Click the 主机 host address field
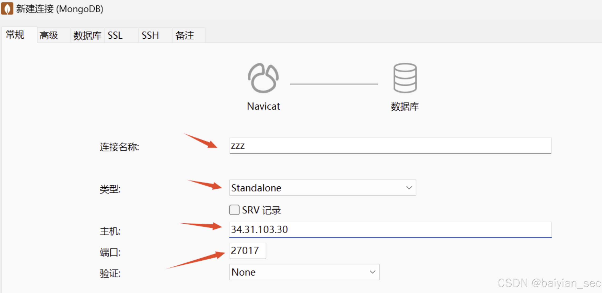 click(x=390, y=230)
